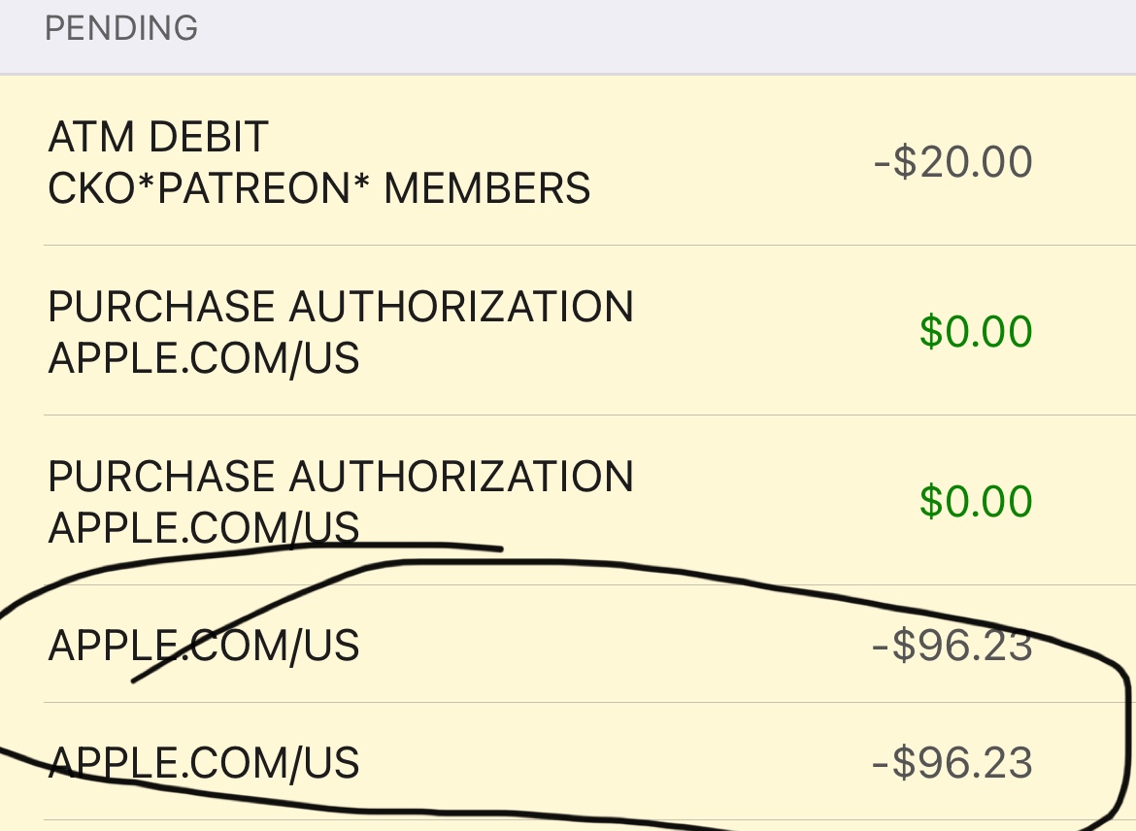This screenshot has height=831, width=1136.
Task: Tap the -$20.00 amount
Action: click(952, 161)
